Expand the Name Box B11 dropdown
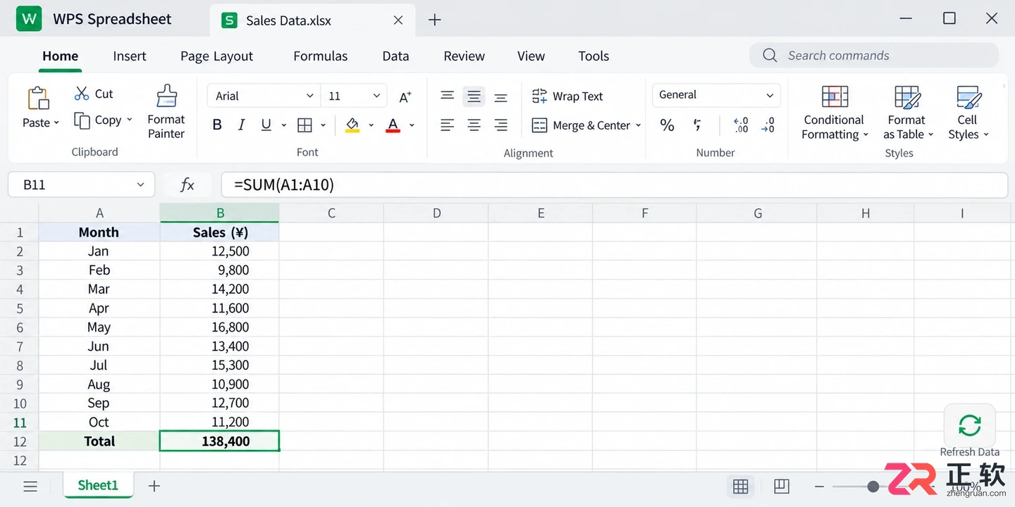This screenshot has height=507, width=1015. coord(140,185)
